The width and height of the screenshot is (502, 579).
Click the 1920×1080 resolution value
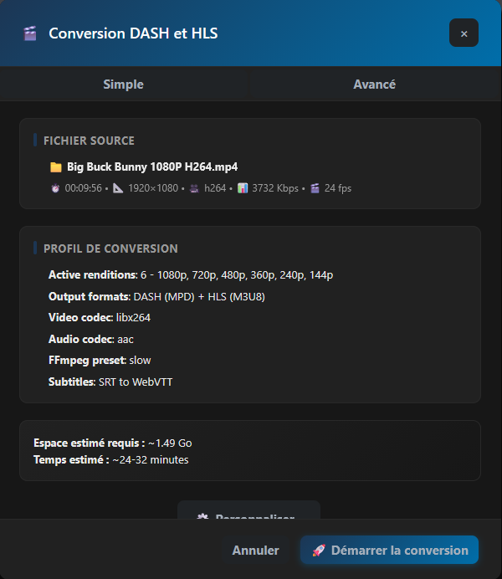pyautogui.click(x=153, y=188)
